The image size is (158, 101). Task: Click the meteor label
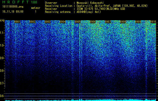[x=36, y=8]
